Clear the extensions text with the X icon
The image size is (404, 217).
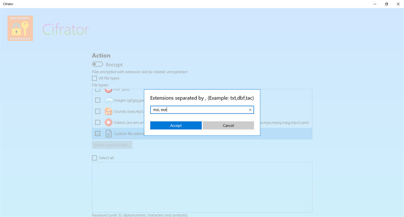click(x=250, y=110)
